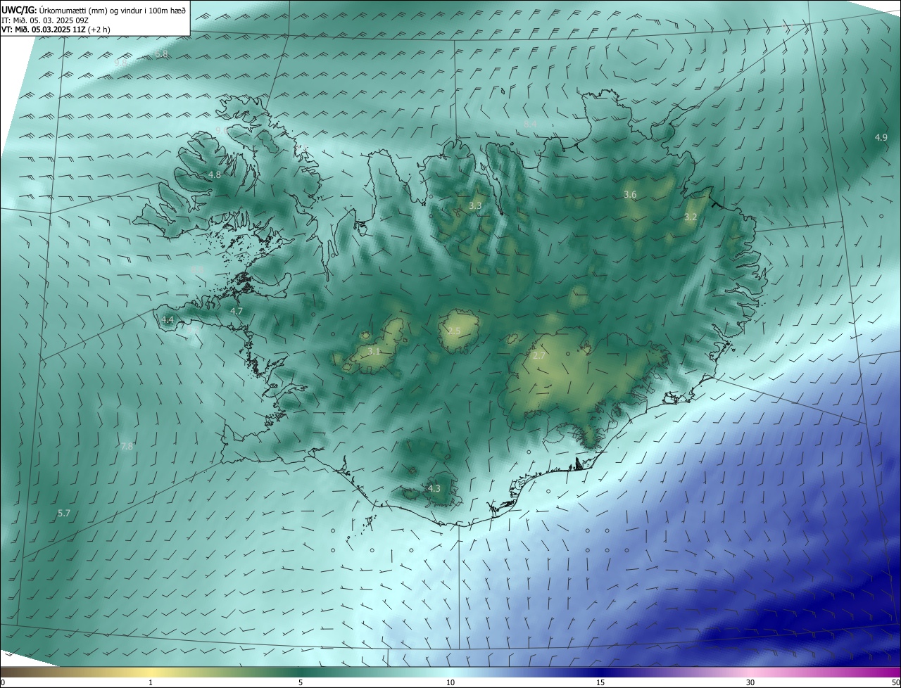
Task: Click the 4.8 value over the Westfjords
Action: (215, 175)
